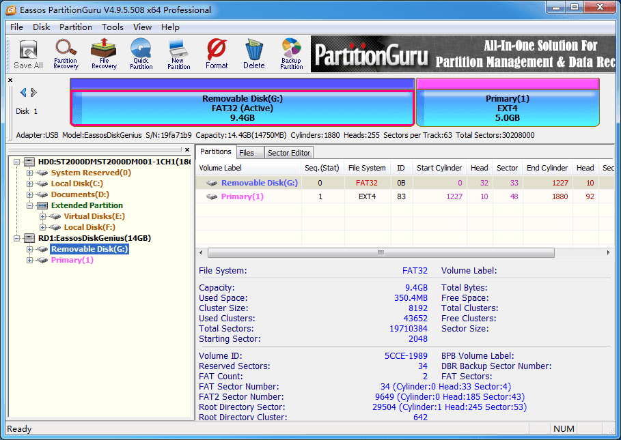Open the Partition menu
Viewport: 621px width, 440px height.
(x=76, y=27)
